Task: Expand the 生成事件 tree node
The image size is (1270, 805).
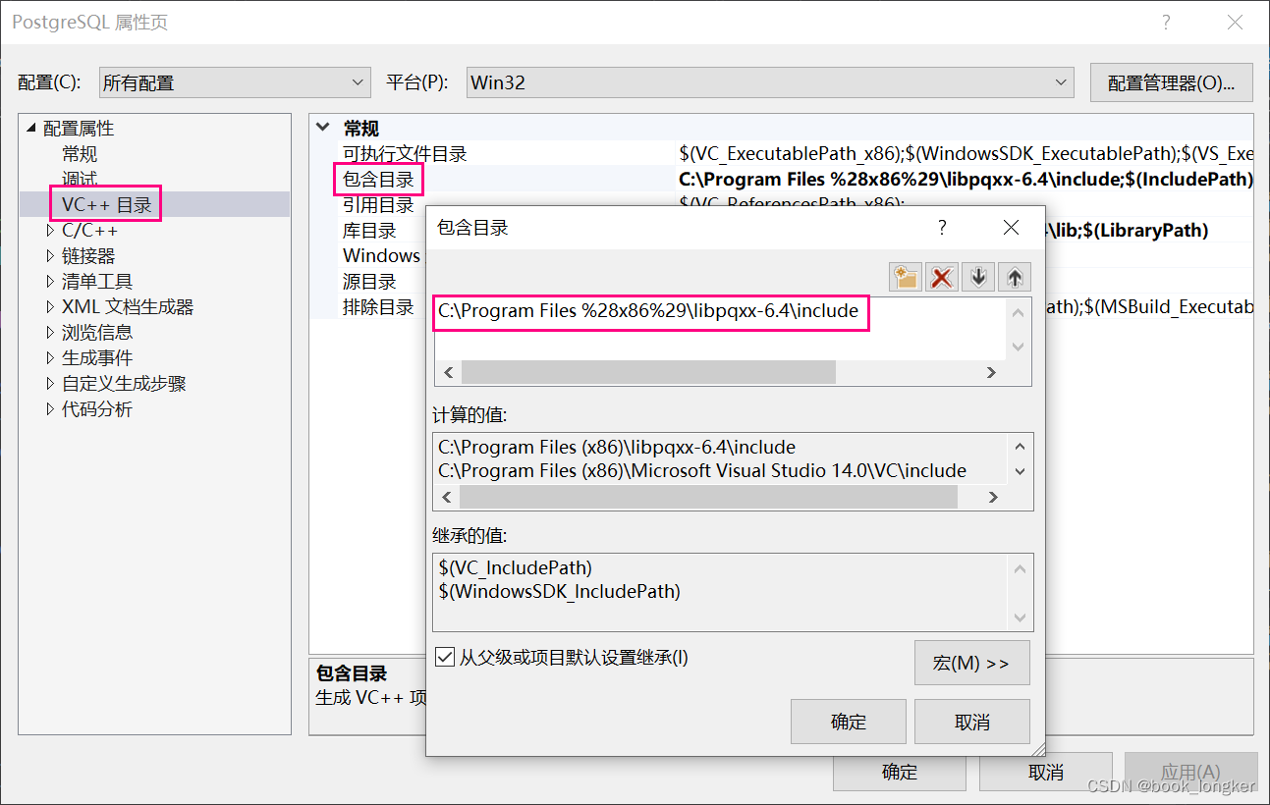Action: (x=51, y=357)
